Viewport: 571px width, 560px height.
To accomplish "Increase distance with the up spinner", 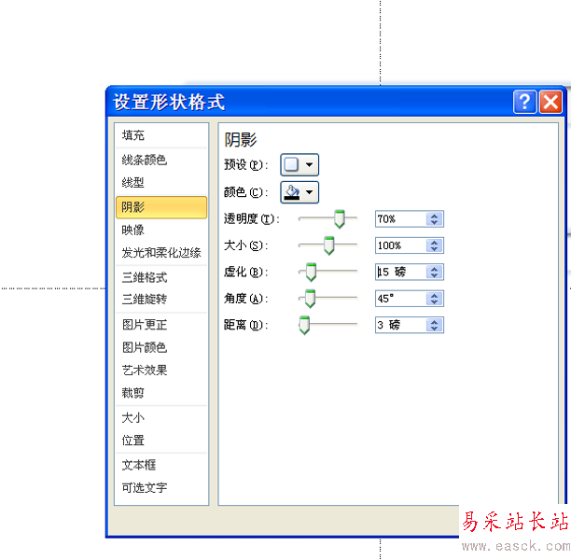I will (x=434, y=322).
